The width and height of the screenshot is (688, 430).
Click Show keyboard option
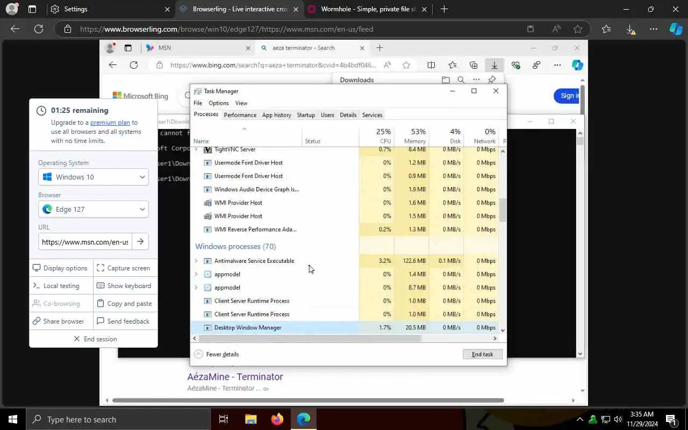pos(125,286)
